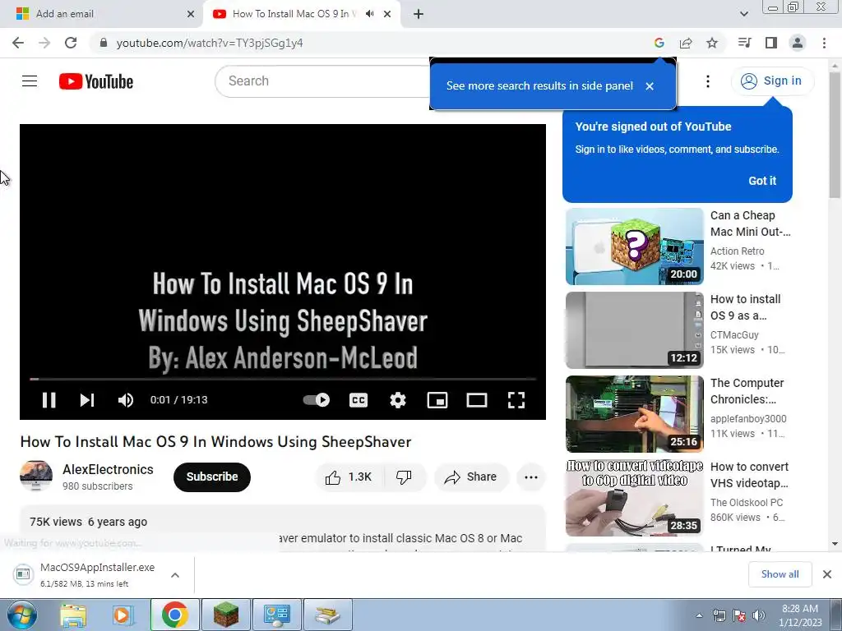This screenshot has width=842, height=631.
Task: Share the video
Action: [471, 477]
